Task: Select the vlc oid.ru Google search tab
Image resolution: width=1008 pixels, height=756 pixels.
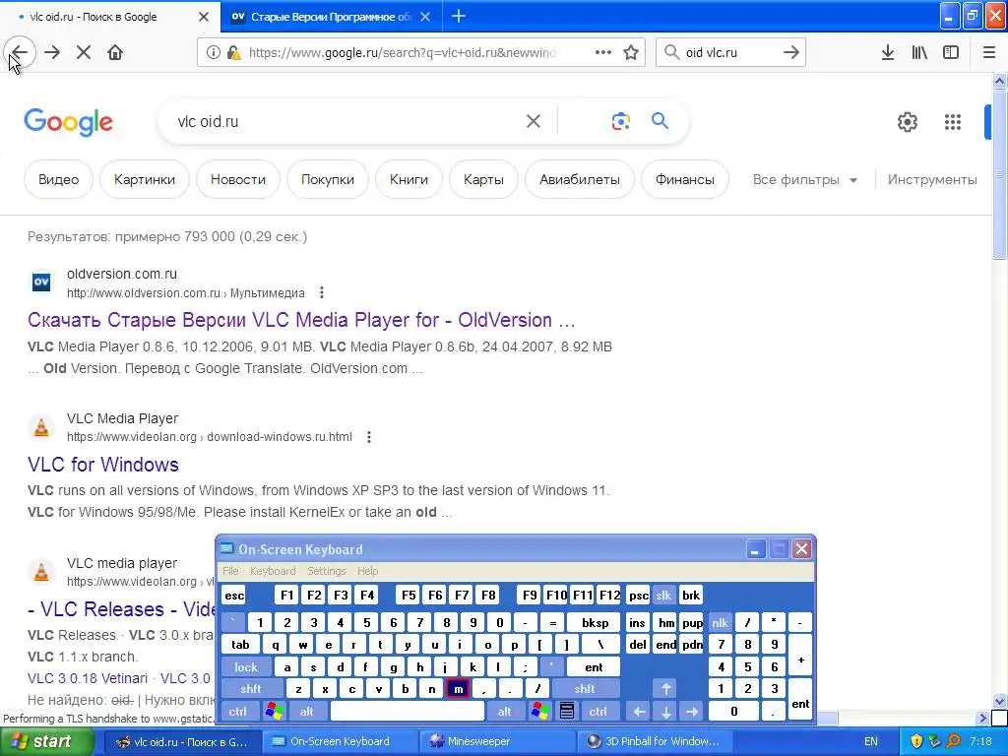Action: click(109, 17)
